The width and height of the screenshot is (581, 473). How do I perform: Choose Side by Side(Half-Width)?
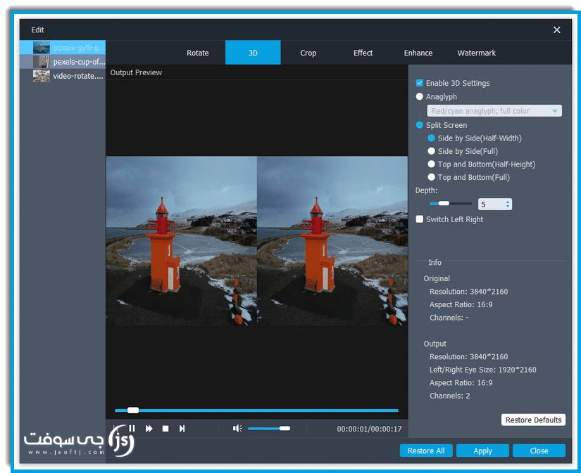(x=431, y=138)
